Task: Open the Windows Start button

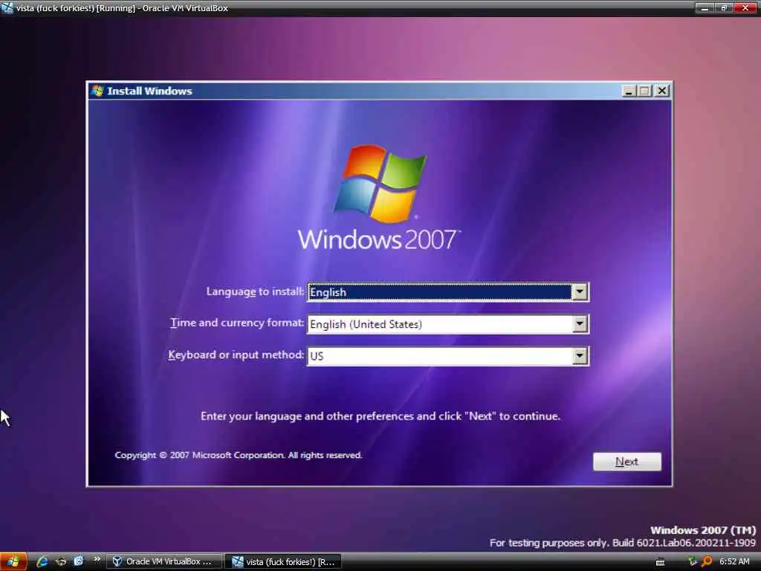Action: [x=13, y=562]
